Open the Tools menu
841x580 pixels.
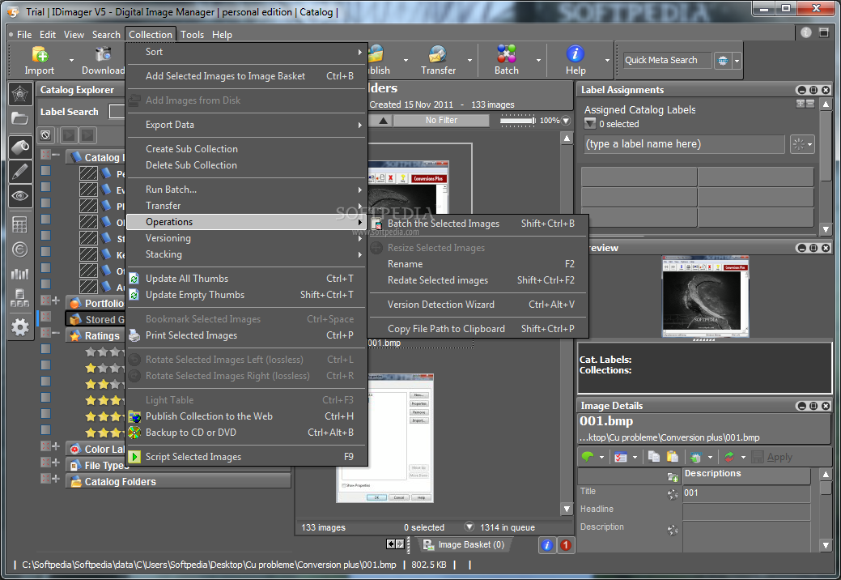(192, 35)
